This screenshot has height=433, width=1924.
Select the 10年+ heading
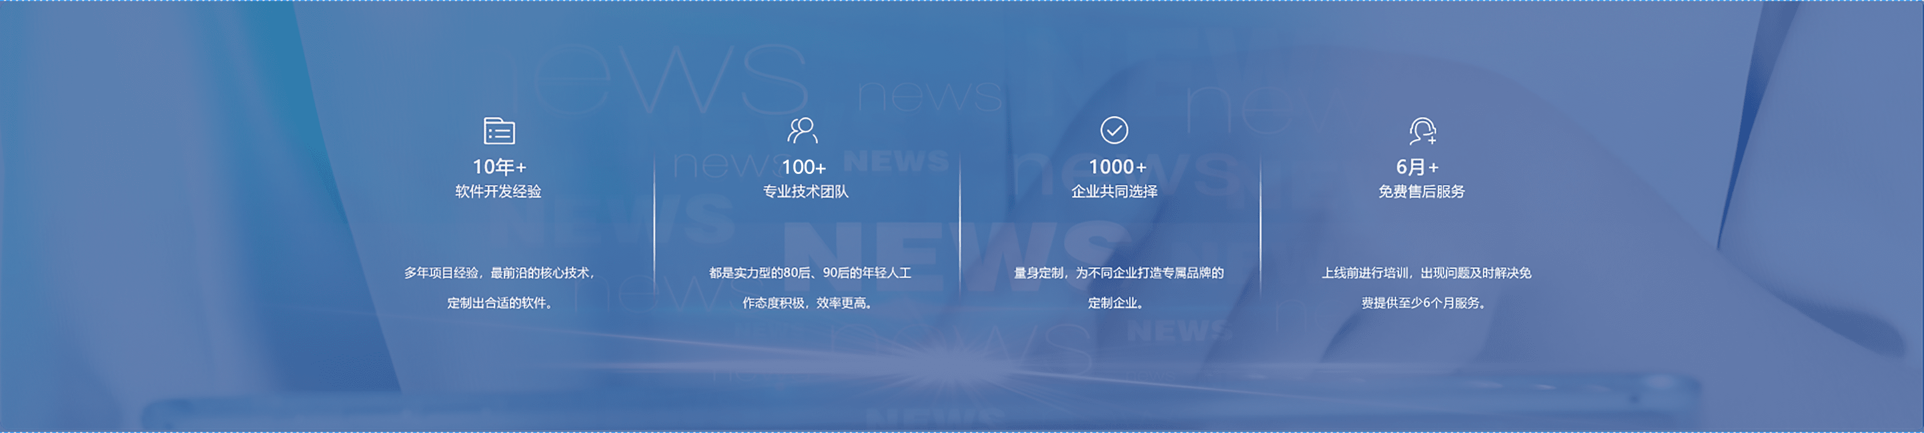coord(499,166)
